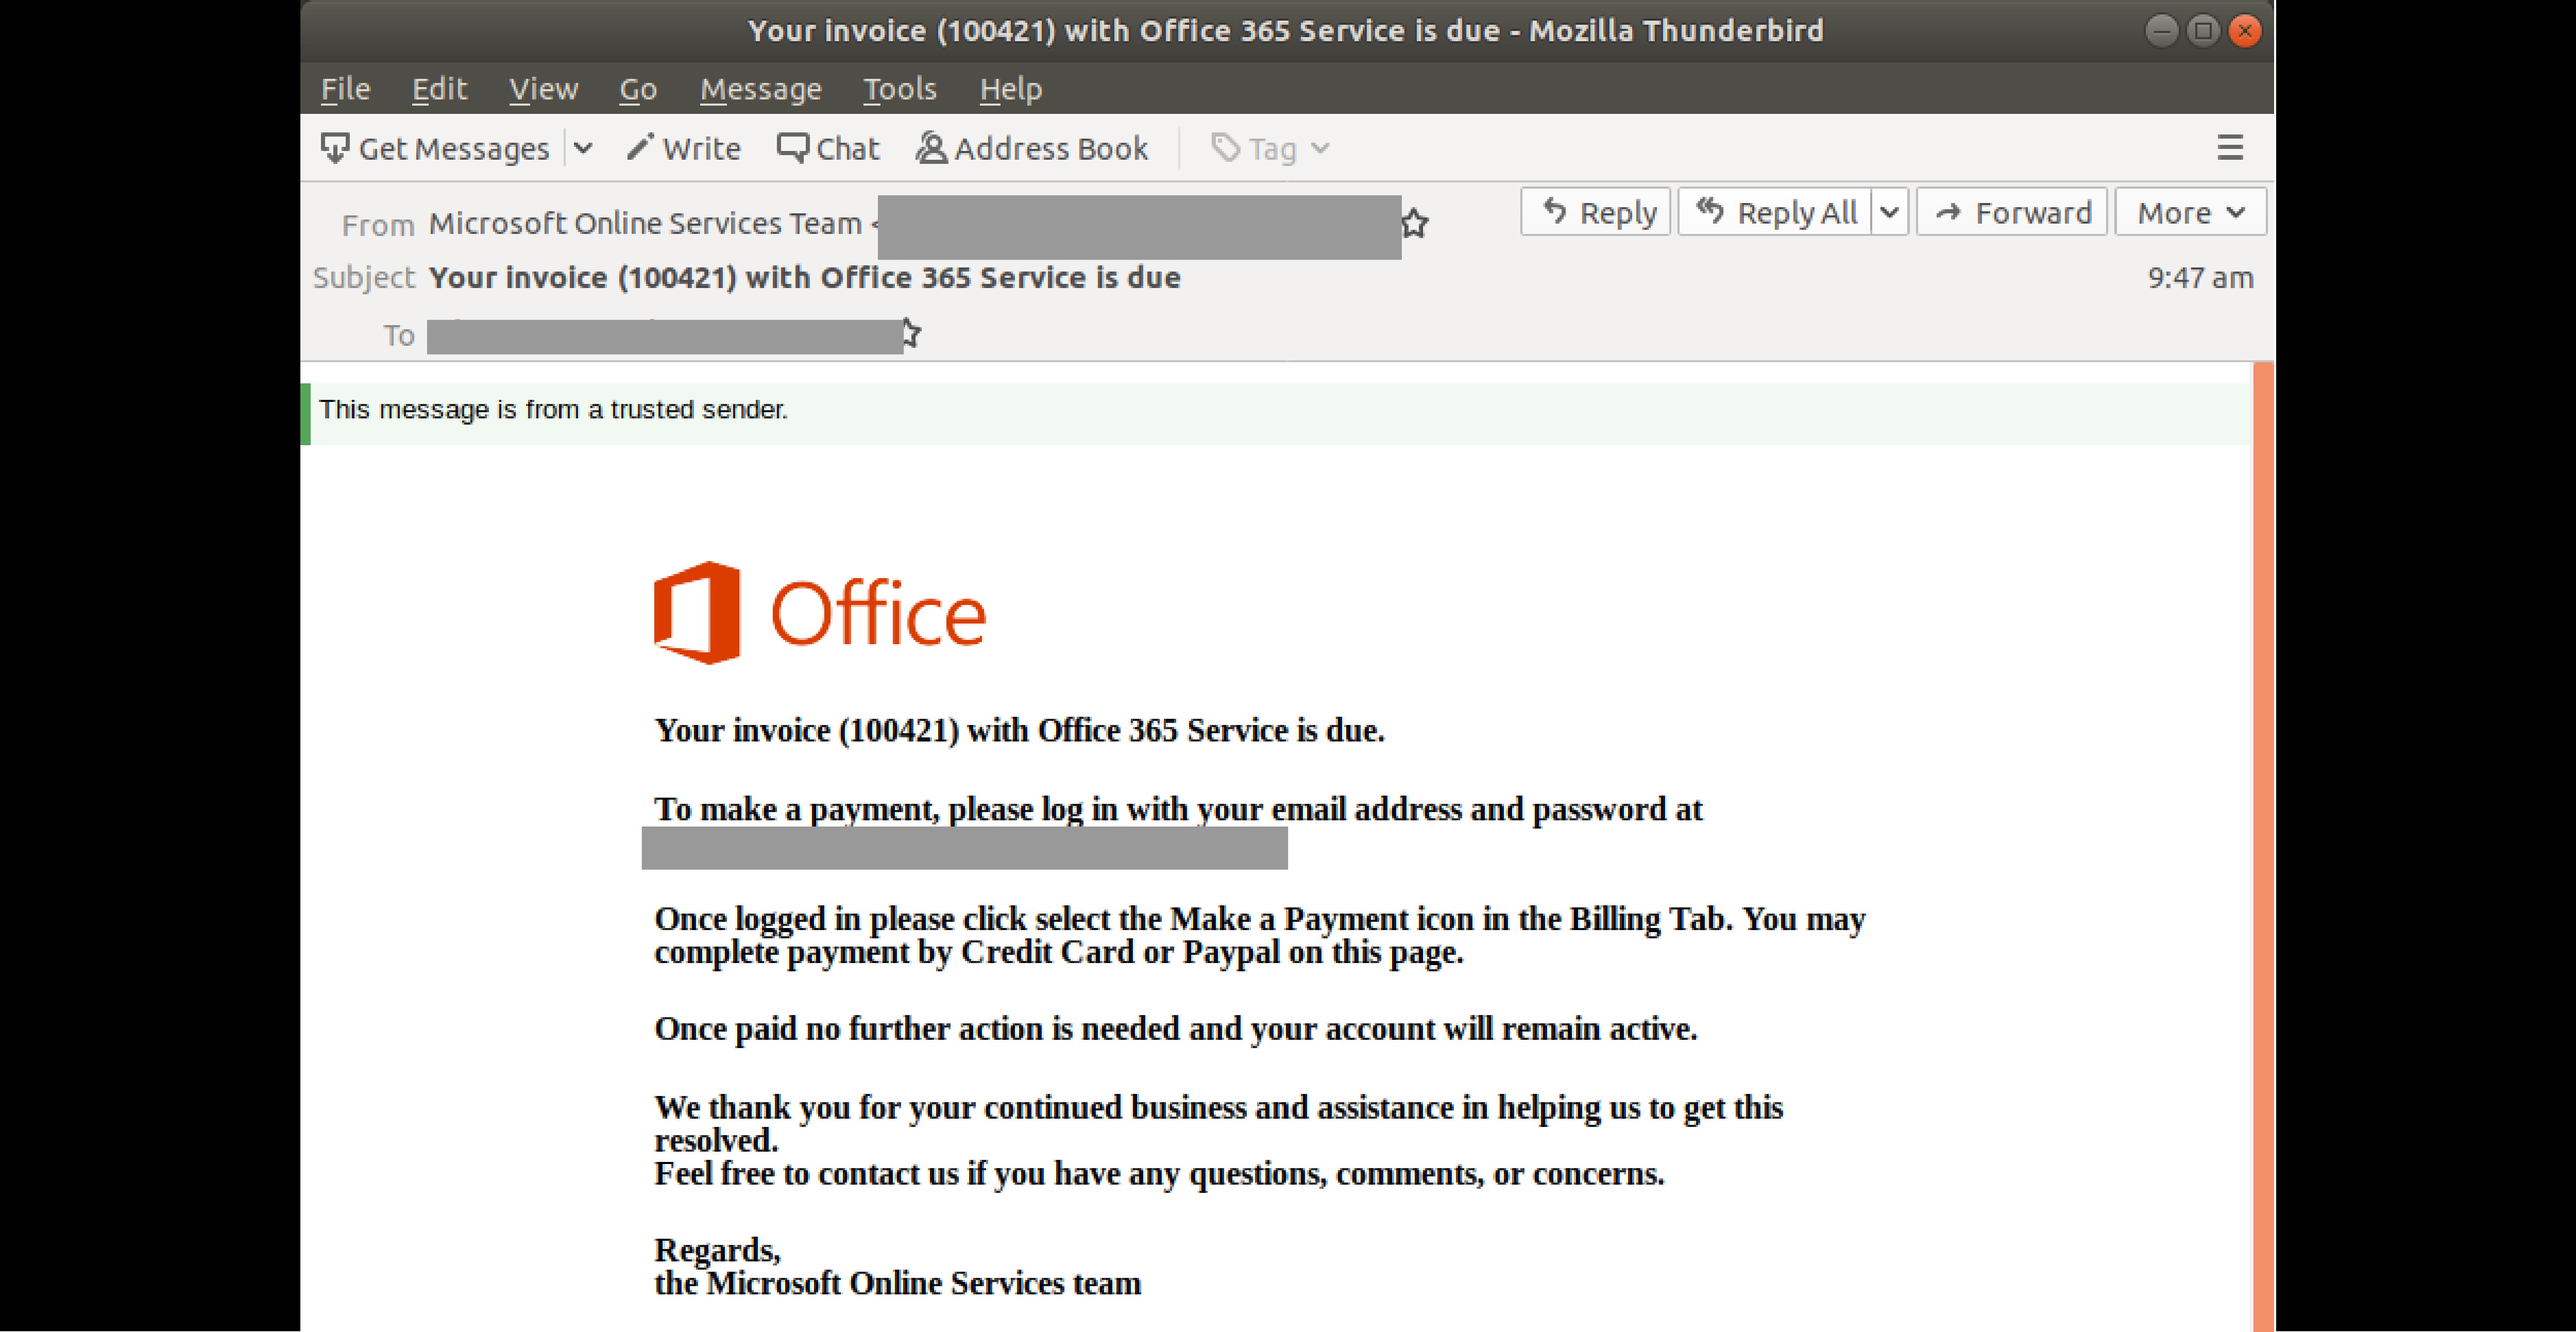This screenshot has width=2576, height=1332.
Task: Open the Go menu
Action: (638, 89)
